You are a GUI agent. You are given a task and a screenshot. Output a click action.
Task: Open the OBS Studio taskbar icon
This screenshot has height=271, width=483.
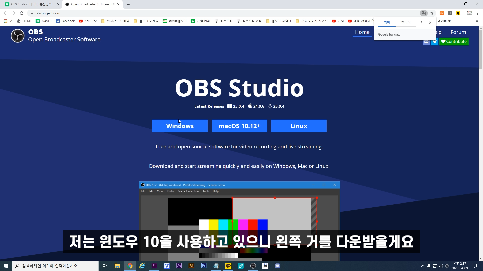[x=253, y=266]
